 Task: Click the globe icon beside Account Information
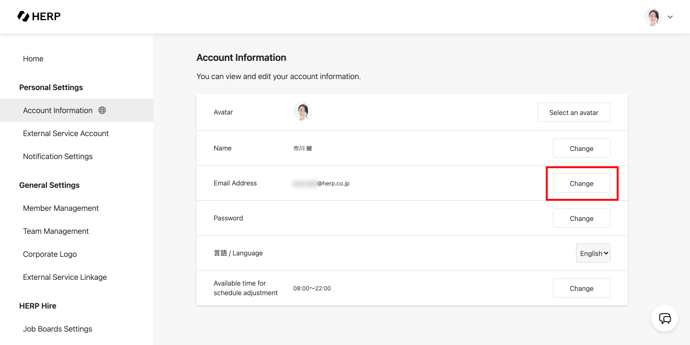click(x=102, y=110)
